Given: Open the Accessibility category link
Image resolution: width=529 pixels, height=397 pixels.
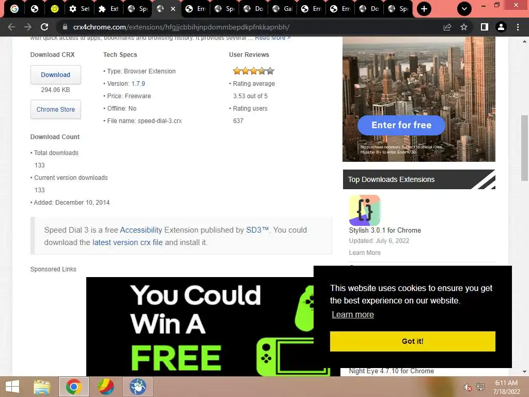Looking at the screenshot, I should pyautogui.click(x=141, y=230).
